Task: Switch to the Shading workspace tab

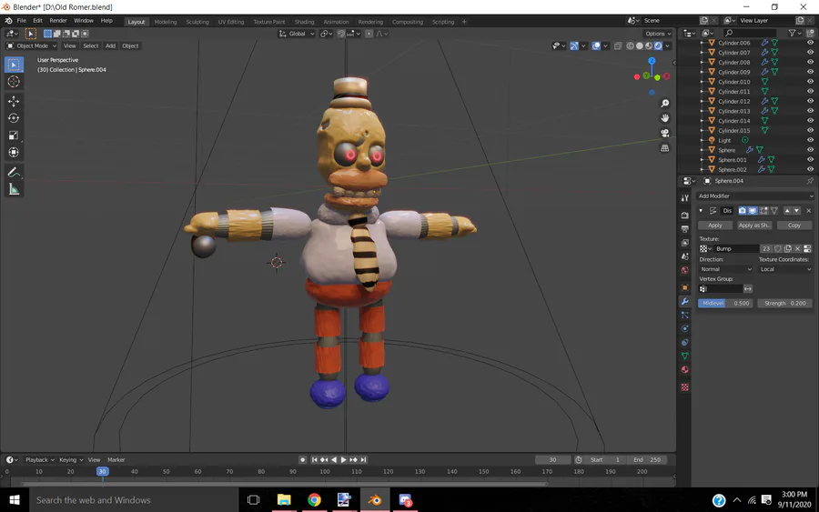Action: [x=304, y=22]
